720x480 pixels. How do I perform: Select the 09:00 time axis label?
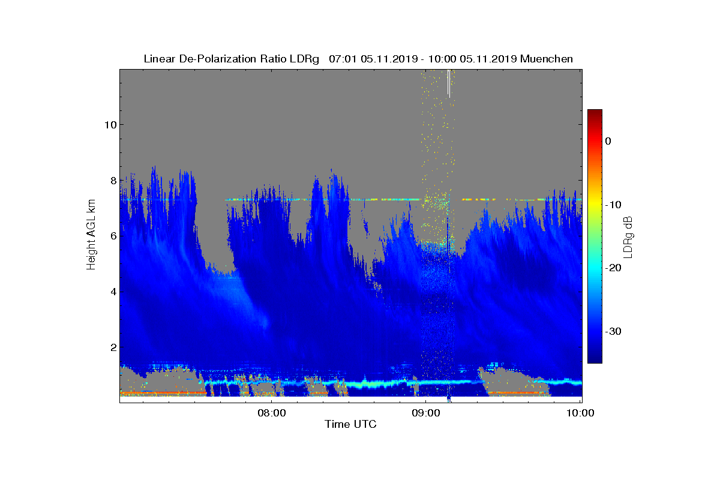[x=426, y=413]
